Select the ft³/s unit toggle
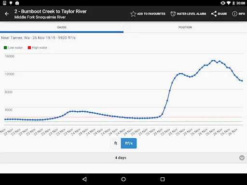 (129, 143)
